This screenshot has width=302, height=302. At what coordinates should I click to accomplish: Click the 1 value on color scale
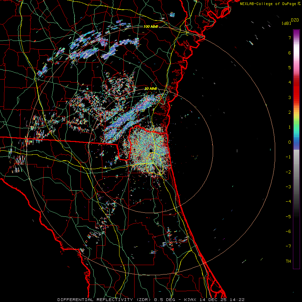pos(290,127)
